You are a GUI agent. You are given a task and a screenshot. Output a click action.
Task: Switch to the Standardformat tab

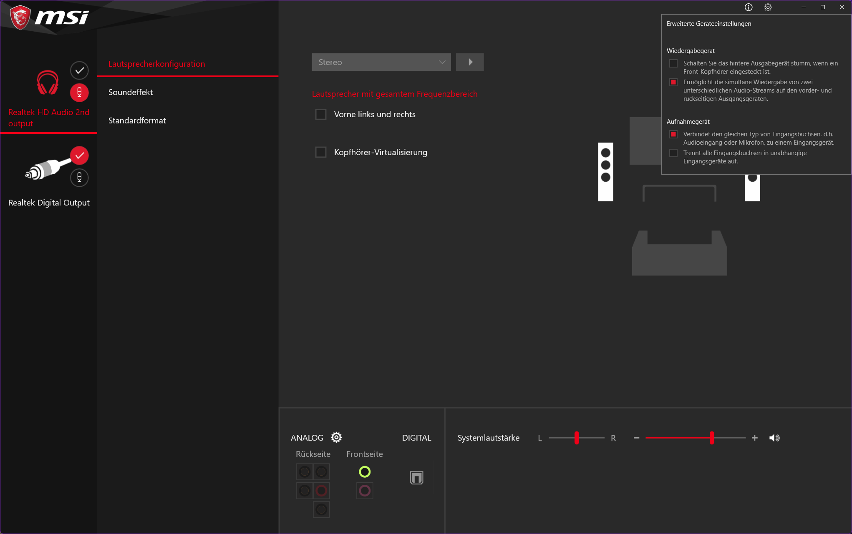137,120
